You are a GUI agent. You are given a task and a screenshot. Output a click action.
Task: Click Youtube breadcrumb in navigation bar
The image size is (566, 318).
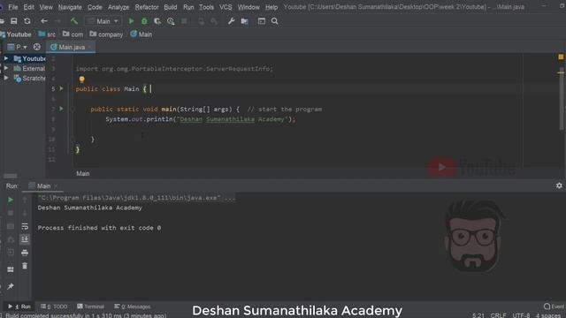[x=16, y=34]
